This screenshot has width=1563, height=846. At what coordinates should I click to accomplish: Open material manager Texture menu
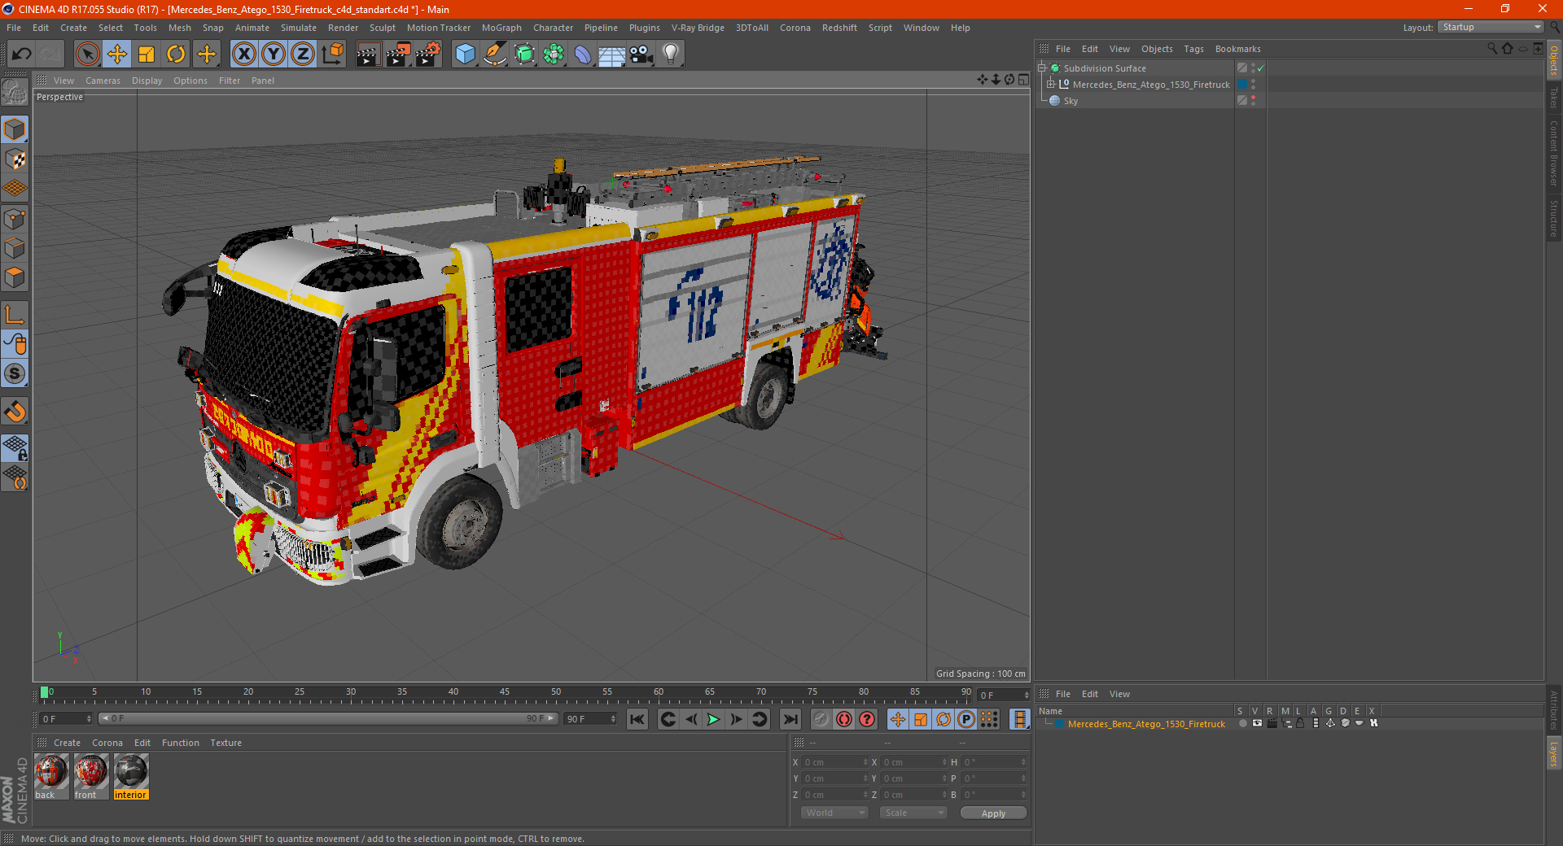(x=225, y=743)
